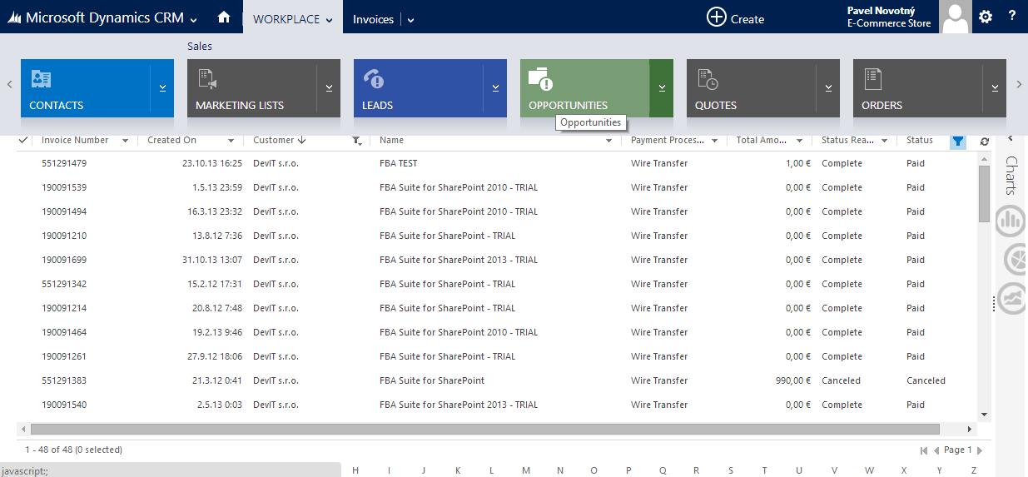Open the Microsoft Dynamics CRM dropdown chevron
1028x477 pixels.
click(x=194, y=20)
